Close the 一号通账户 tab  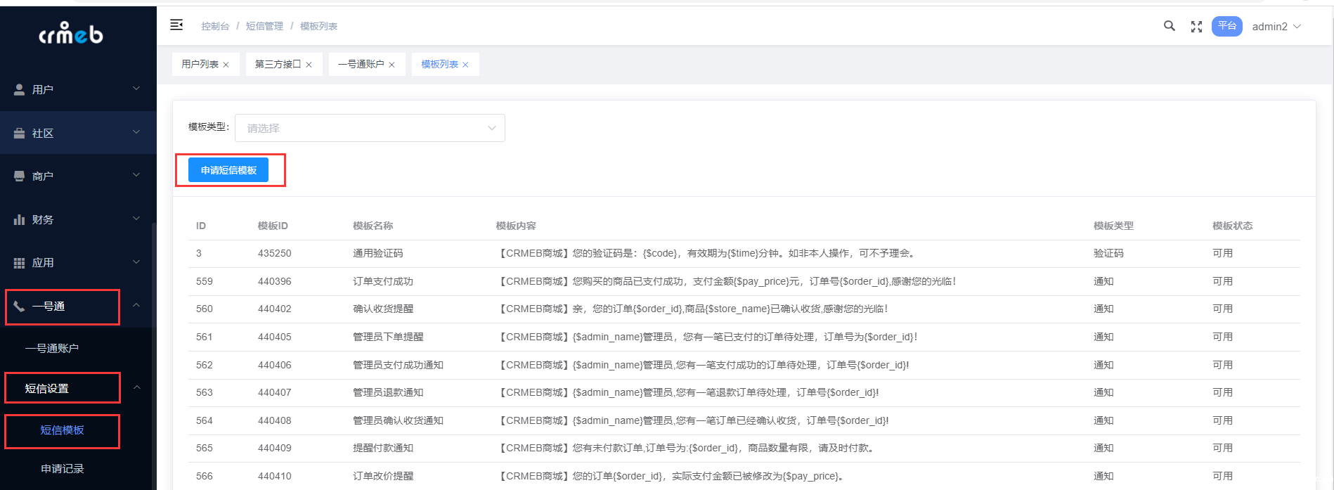pyautogui.click(x=391, y=65)
